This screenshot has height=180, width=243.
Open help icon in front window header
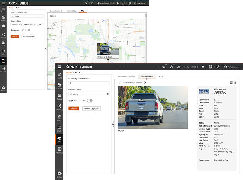pos(218,67)
